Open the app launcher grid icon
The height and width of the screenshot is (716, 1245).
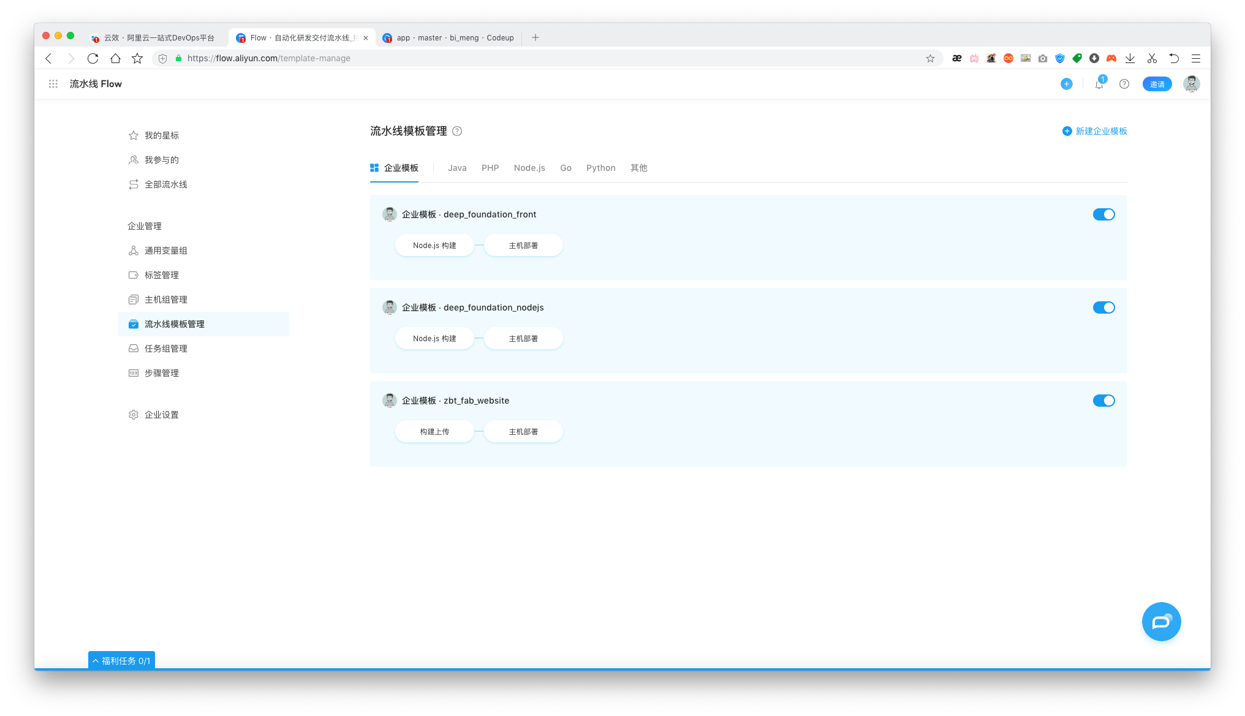click(x=53, y=84)
